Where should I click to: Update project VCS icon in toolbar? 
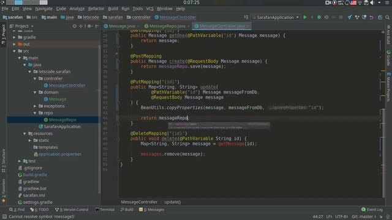350,18
